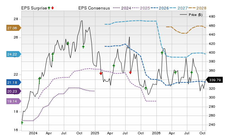227x135 pixels.
Task: Click the 2024 EPS consensus legend entry
Action: 122,8
